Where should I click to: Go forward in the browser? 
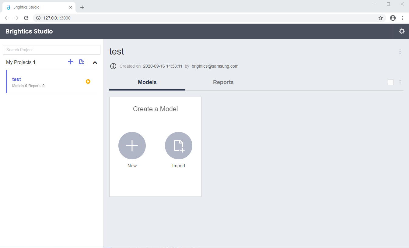16,18
